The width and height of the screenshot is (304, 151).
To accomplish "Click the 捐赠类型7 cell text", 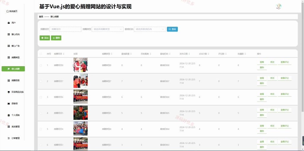I will (x=107, y=81).
